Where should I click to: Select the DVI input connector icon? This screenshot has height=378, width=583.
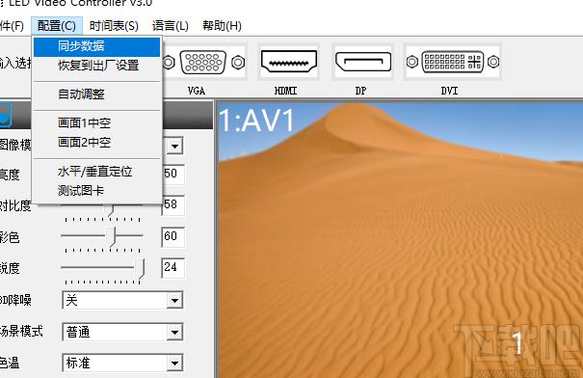453,62
